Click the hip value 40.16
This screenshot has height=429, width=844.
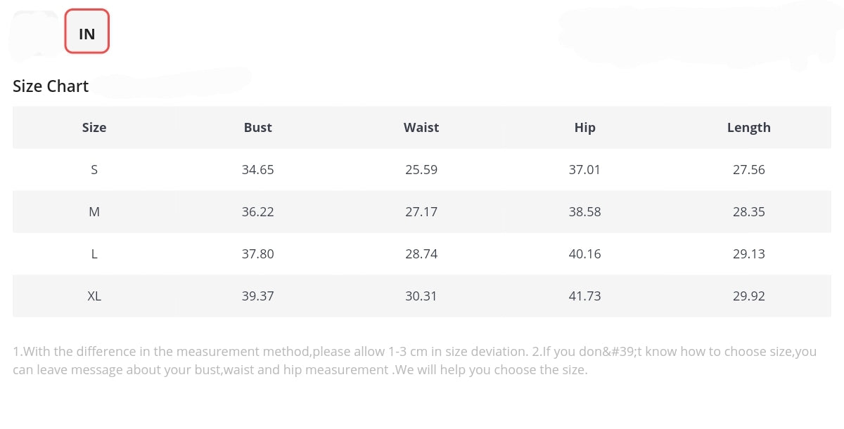584,254
